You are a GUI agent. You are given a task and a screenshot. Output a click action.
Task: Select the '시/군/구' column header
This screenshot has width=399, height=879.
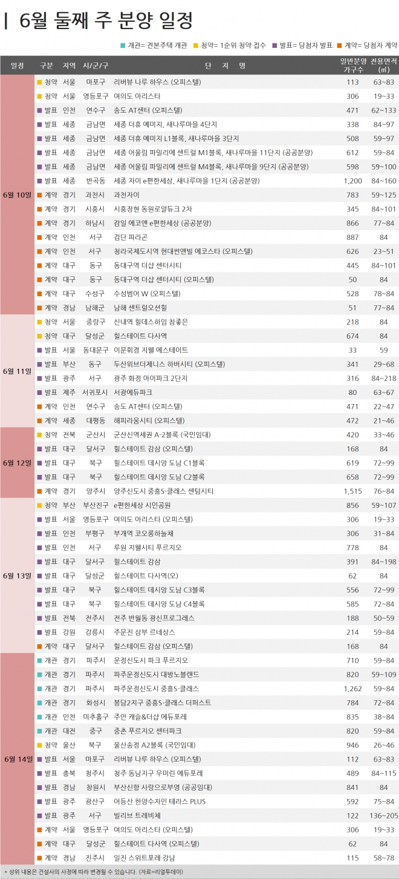pos(96,66)
